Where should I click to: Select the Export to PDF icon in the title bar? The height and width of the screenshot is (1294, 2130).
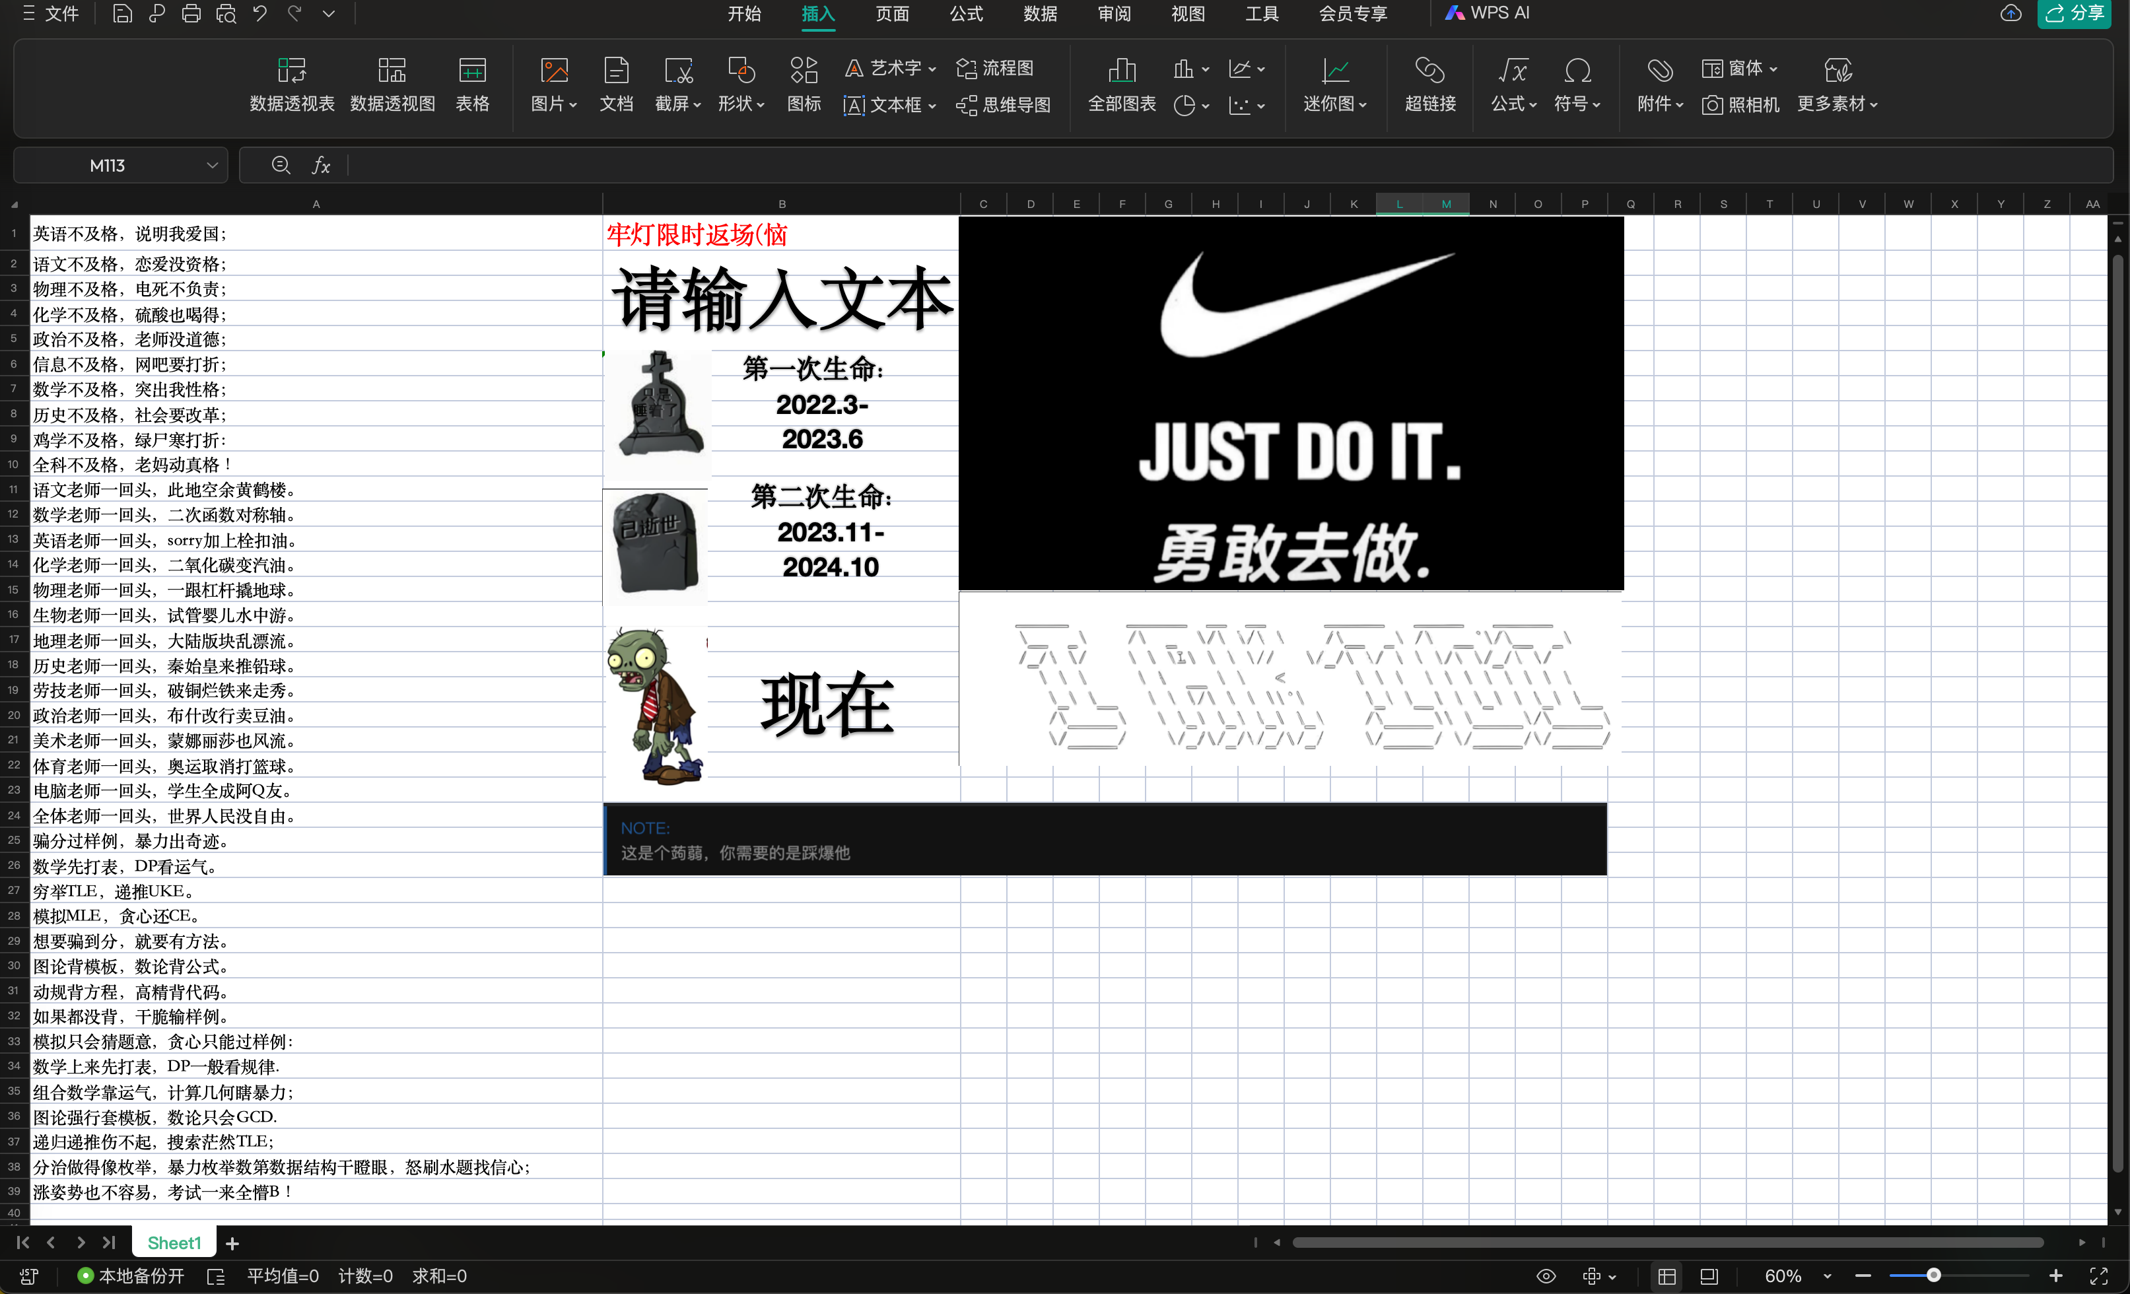pyautogui.click(x=156, y=14)
